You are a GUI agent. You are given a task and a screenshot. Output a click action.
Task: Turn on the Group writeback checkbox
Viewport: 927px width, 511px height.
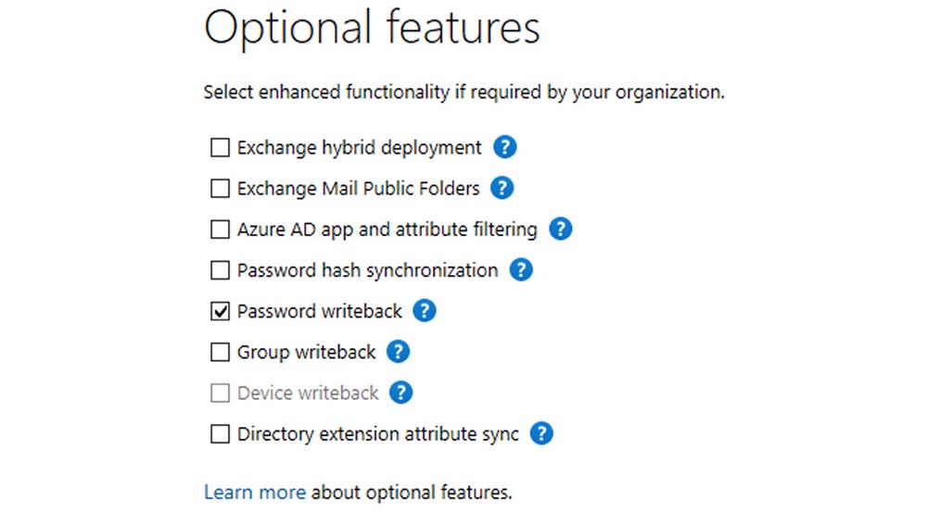coord(220,353)
